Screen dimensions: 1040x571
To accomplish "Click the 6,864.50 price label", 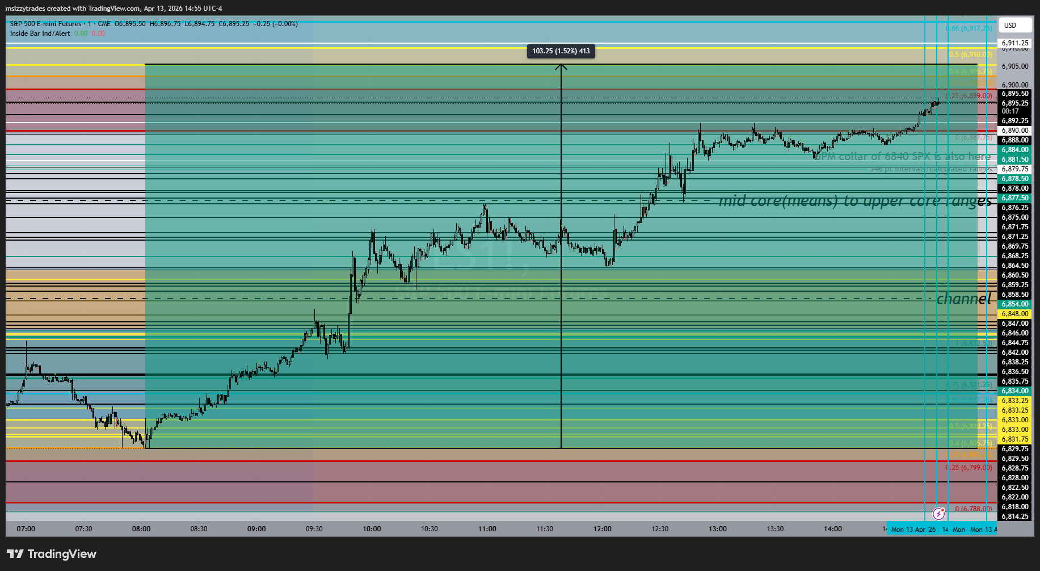I will pyautogui.click(x=1014, y=266).
